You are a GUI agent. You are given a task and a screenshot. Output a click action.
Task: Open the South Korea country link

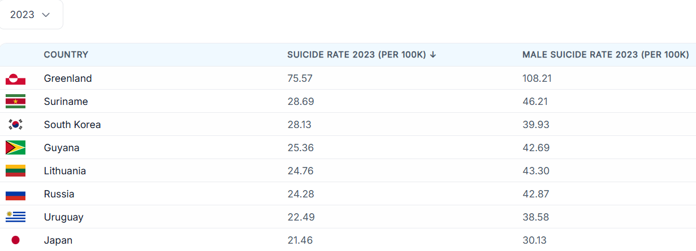pyautogui.click(x=72, y=125)
